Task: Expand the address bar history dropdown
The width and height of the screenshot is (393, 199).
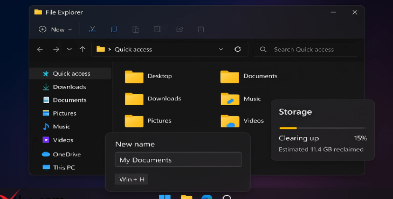Action: coord(221,49)
